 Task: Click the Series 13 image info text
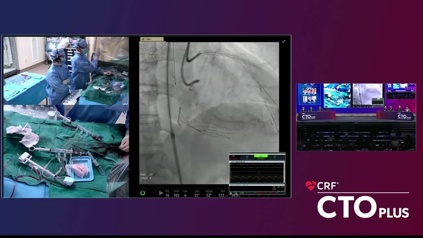pos(146,50)
